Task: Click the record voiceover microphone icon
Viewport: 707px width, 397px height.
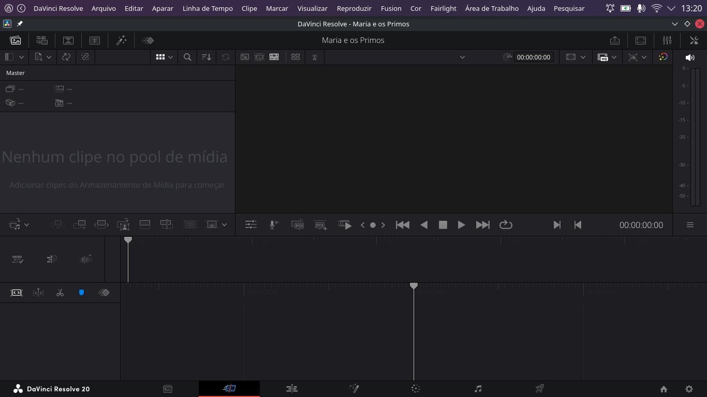Action: coord(274,224)
